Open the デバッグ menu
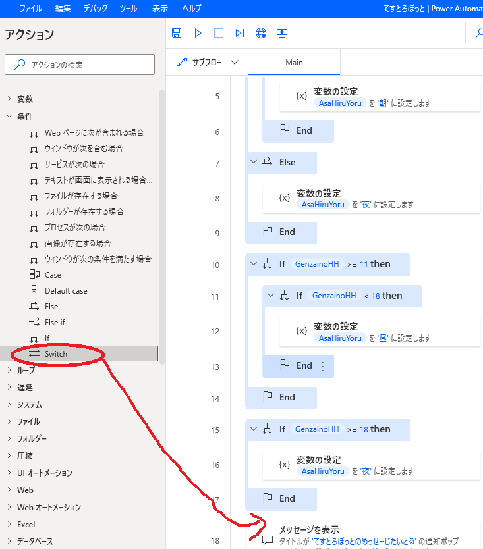This screenshot has height=549, width=483. coord(96,9)
